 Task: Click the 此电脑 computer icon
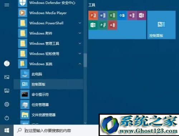(x=25, y=74)
